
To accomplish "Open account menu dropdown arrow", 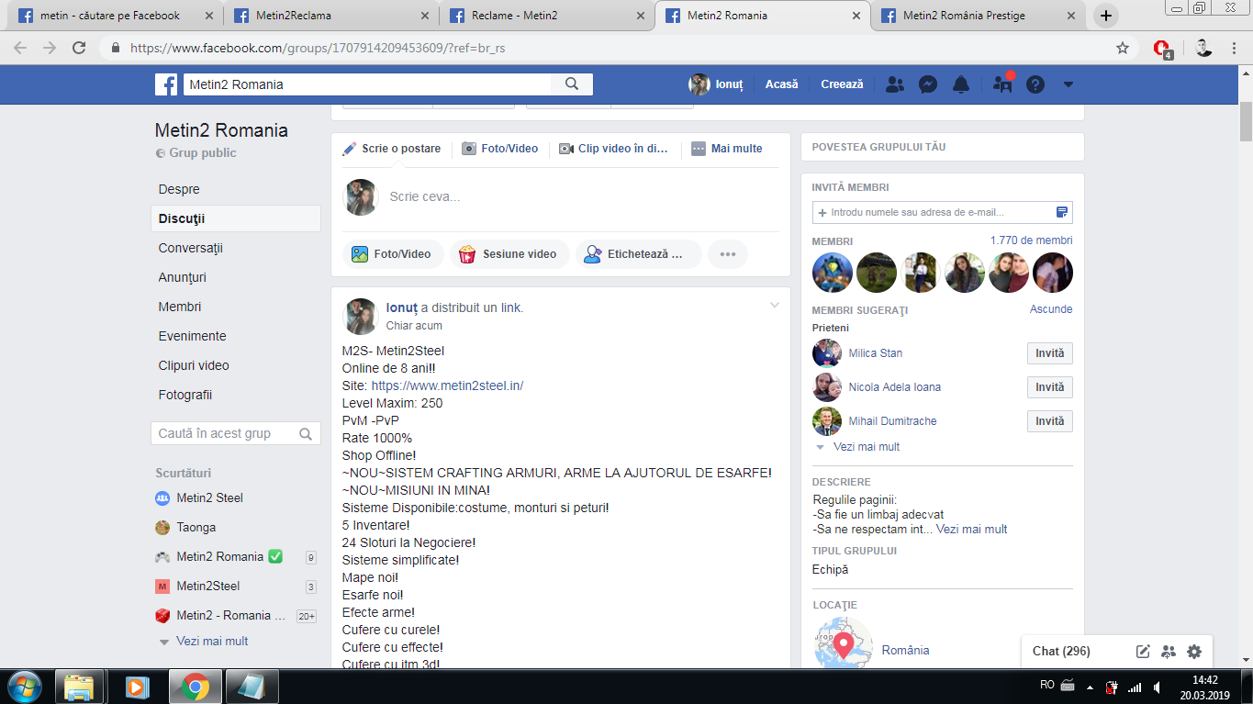I will coord(1068,84).
